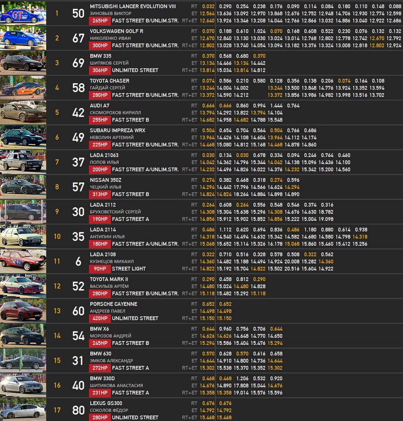Click car number 50
403x421 pixels.
coord(79,13)
